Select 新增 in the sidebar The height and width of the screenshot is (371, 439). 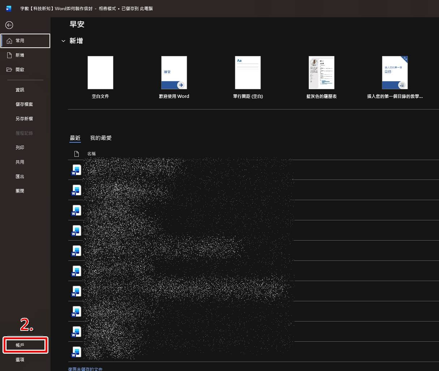25,55
